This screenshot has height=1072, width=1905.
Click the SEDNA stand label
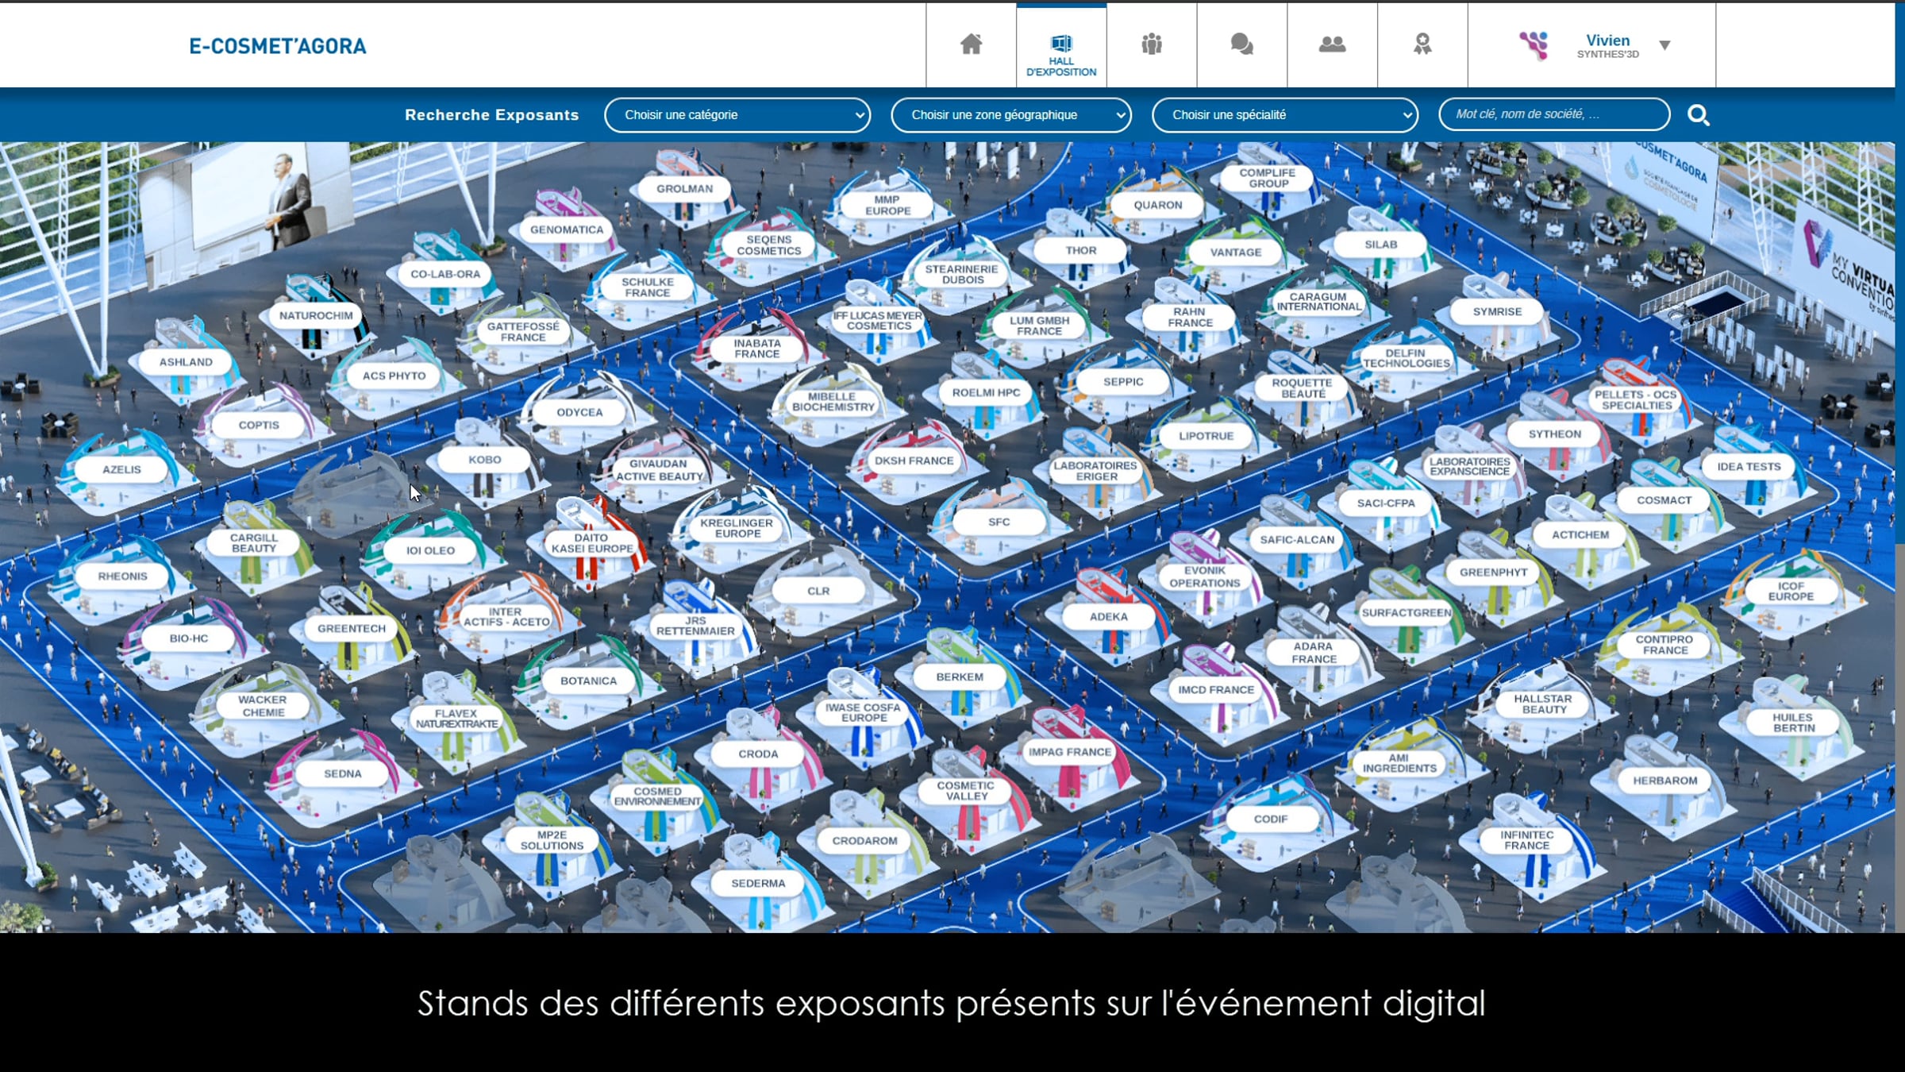pyautogui.click(x=342, y=773)
